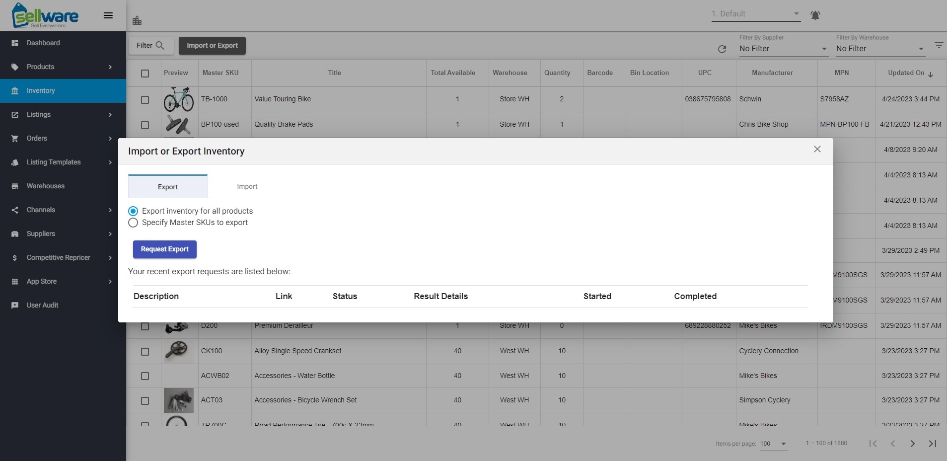Click the Sellware logo
This screenshot has height=461, width=947.
(45, 15)
